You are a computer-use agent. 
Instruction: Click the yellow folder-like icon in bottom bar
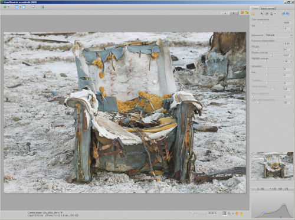pyautogui.click(x=241, y=214)
